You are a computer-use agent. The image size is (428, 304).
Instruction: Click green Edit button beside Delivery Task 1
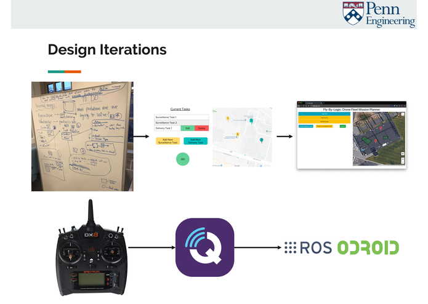pos(188,128)
